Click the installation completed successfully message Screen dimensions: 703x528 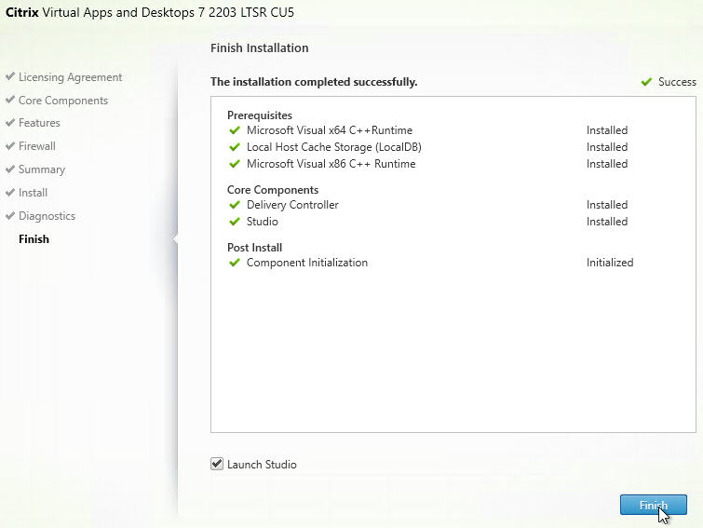click(314, 82)
